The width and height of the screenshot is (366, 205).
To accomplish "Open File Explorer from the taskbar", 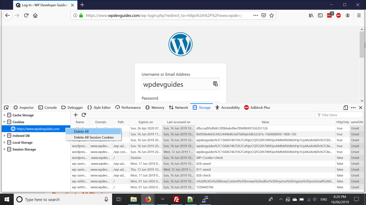I will point(134,200).
